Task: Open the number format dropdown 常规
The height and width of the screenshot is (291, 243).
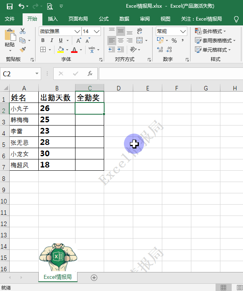Action: point(172,31)
